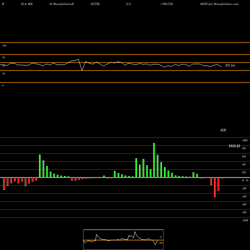Open the mini overview chart thumbnail
This screenshot has width=250, height=250.
coord(123,239)
